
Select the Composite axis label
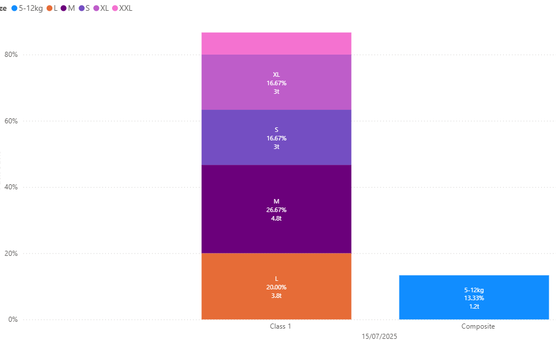pos(478,326)
